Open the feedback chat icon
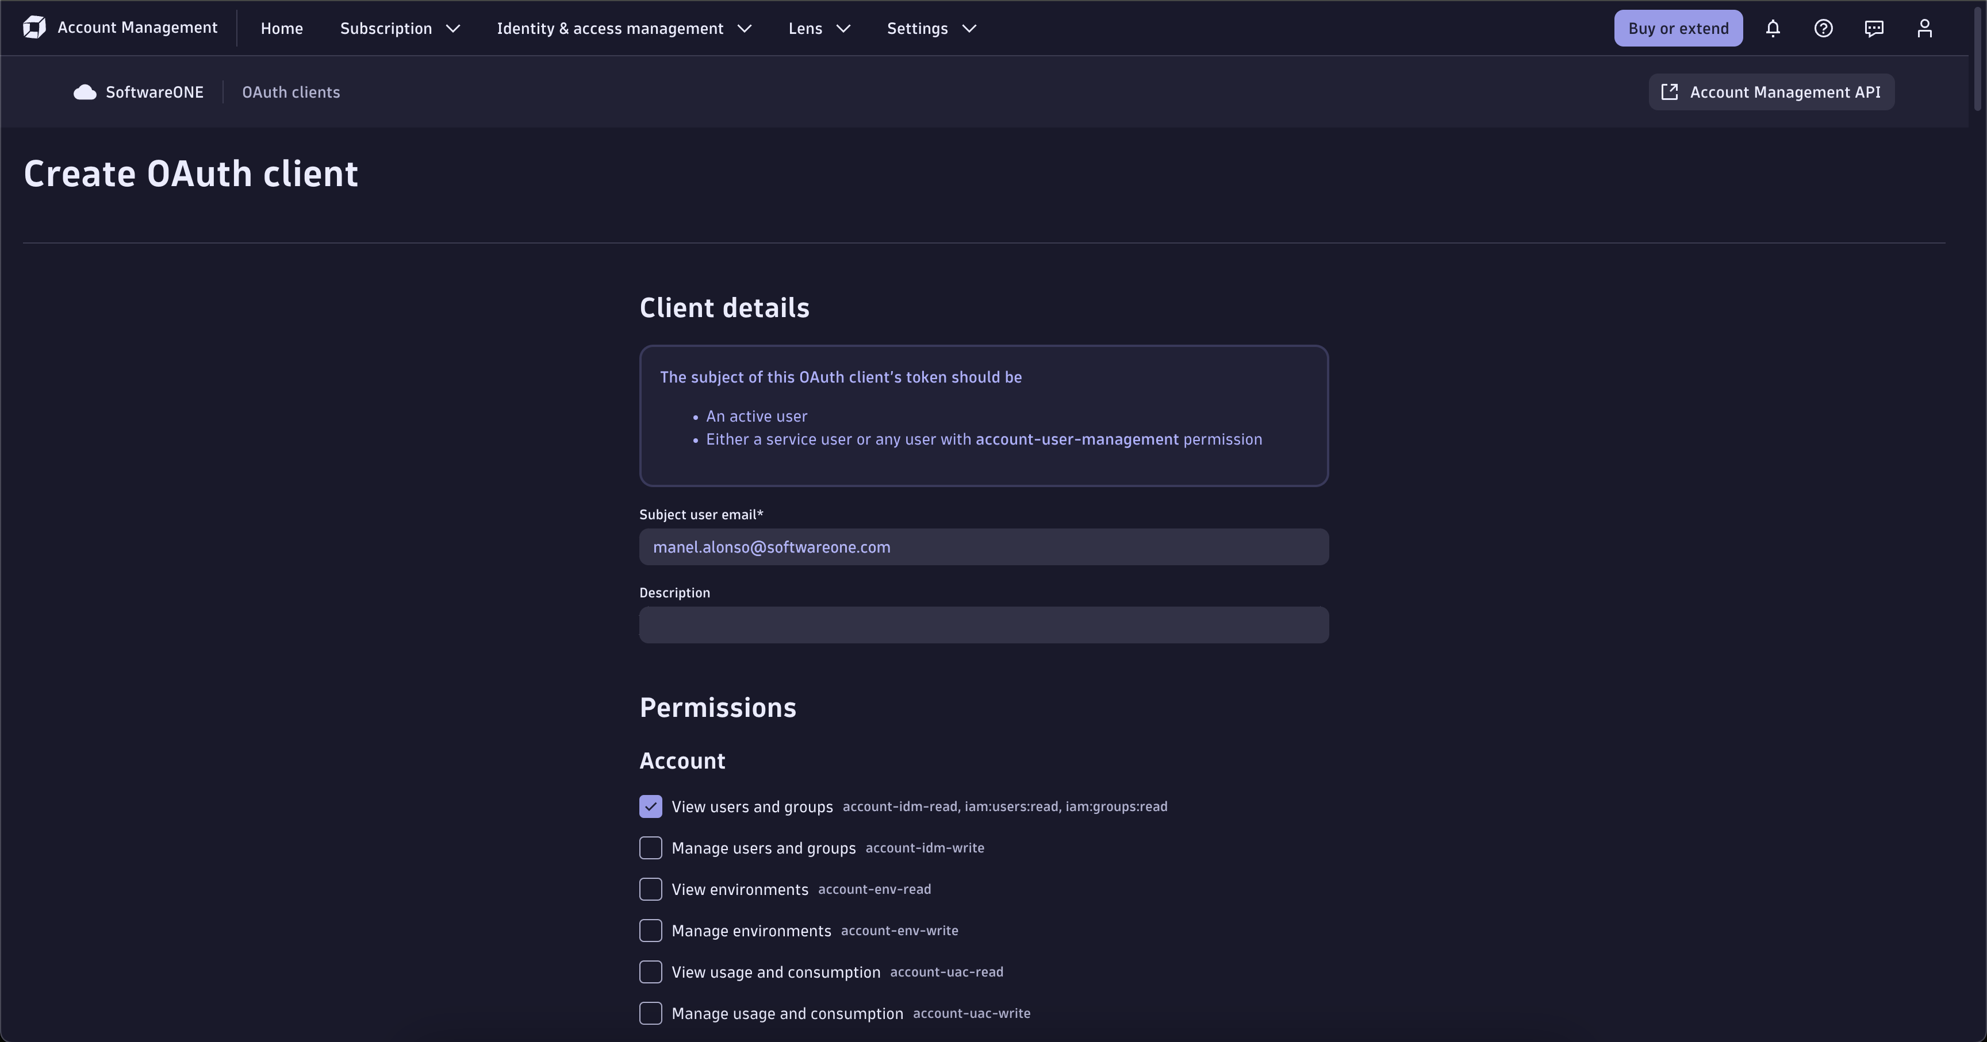 pos(1874,28)
